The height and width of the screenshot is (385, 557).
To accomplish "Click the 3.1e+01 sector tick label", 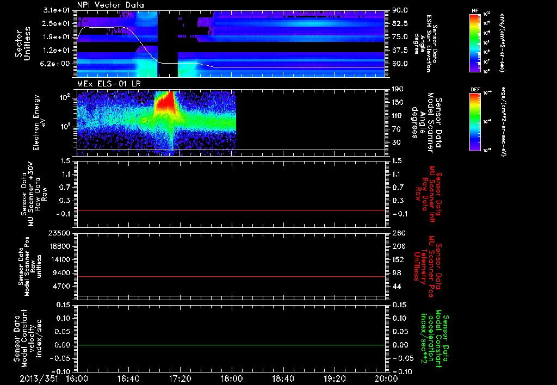I will pyautogui.click(x=57, y=10).
